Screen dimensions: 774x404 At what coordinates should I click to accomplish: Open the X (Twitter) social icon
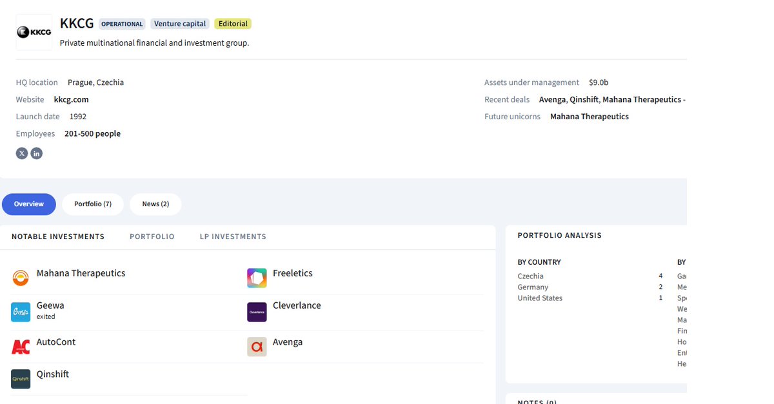pyautogui.click(x=22, y=153)
